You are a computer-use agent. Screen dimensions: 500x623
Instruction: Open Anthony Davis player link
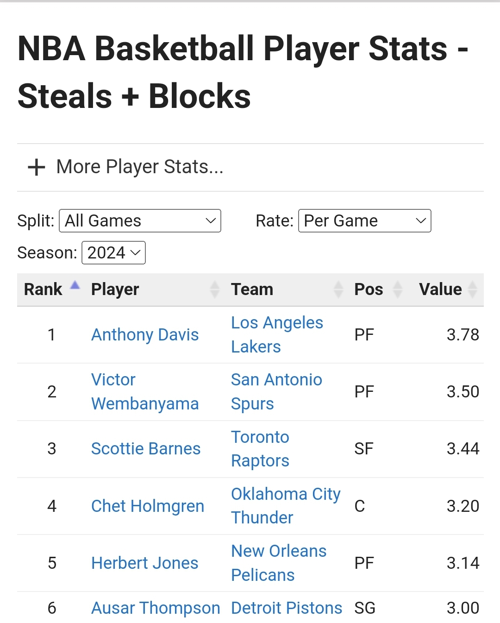[145, 335]
